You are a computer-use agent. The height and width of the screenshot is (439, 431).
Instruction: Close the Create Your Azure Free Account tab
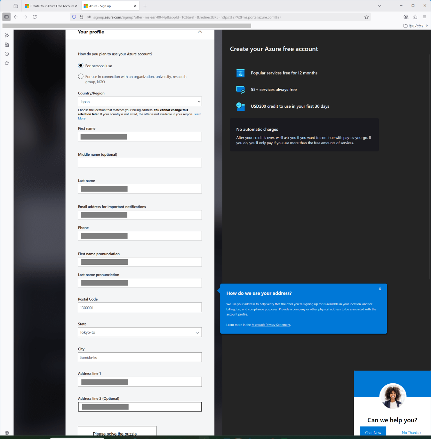pyautogui.click(x=76, y=6)
